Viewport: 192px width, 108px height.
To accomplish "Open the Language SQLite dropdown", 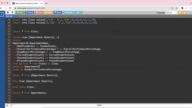I will pos(171,13).
